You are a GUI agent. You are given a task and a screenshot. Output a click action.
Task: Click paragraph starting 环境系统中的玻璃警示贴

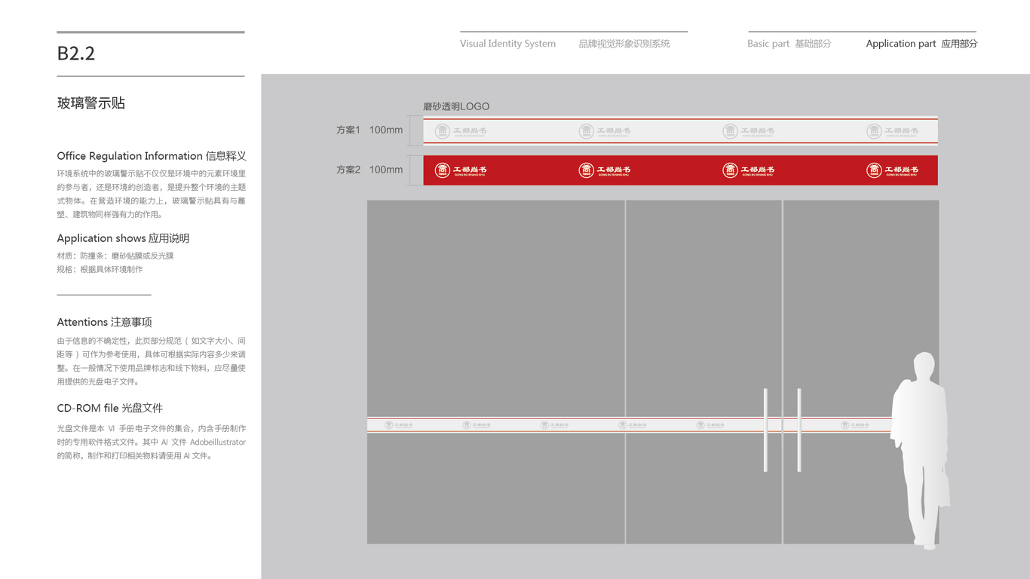coord(152,195)
